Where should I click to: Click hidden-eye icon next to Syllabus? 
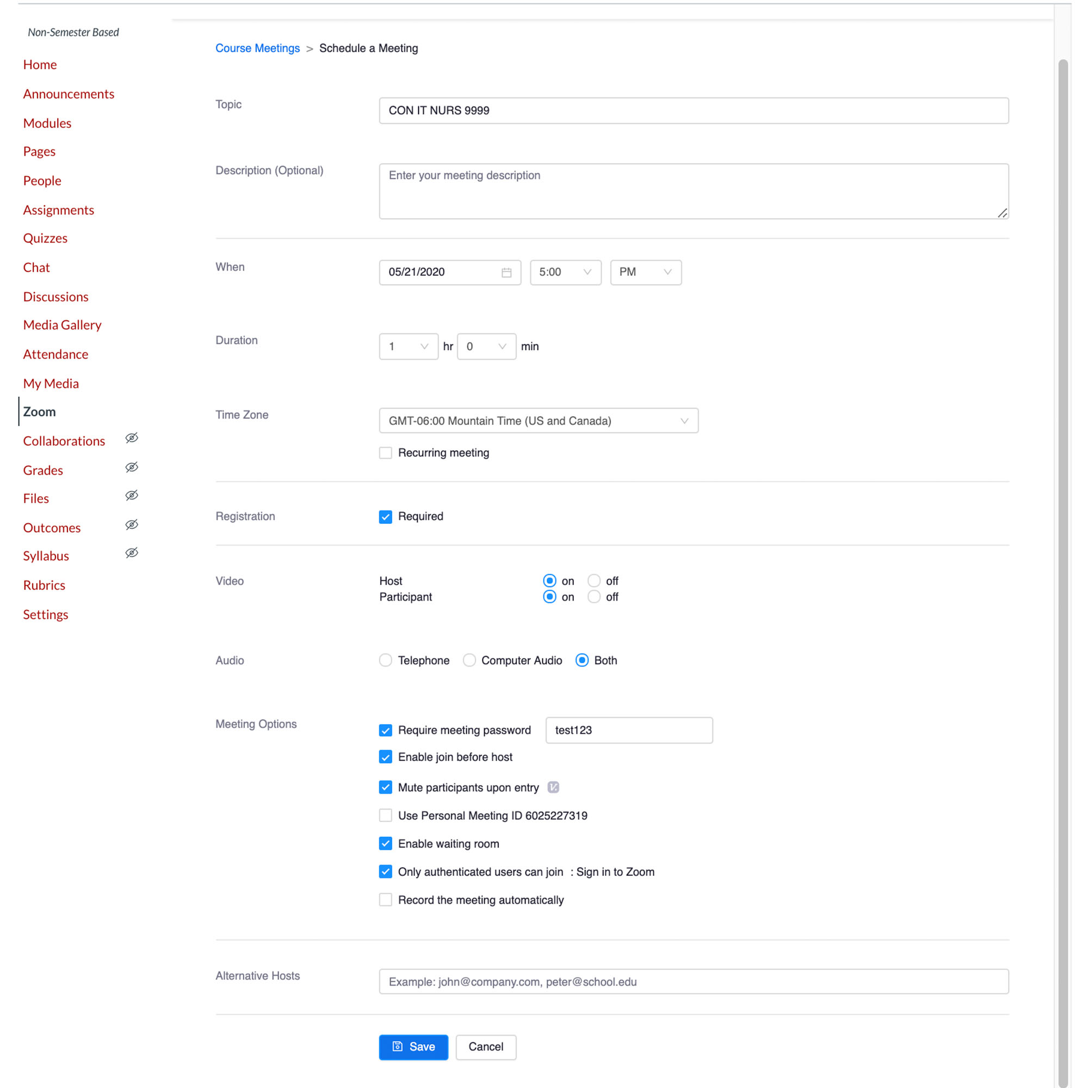click(132, 553)
